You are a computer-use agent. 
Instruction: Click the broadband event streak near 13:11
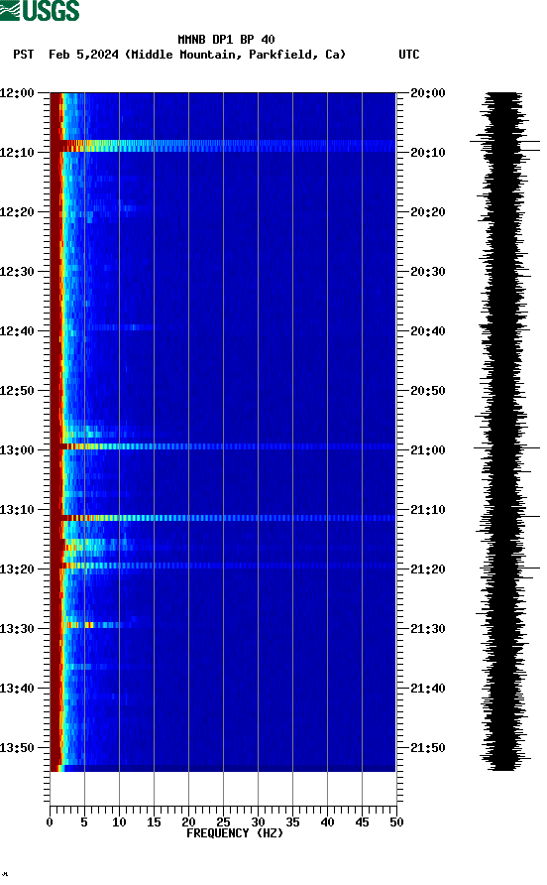coord(223,518)
